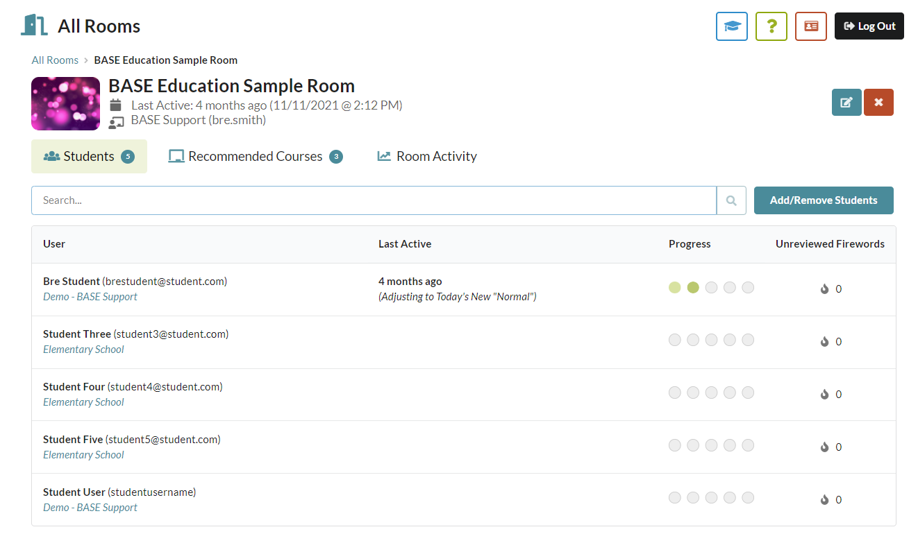The height and width of the screenshot is (543, 918).
Task: Click the '4 months ago' last active text
Action: tap(410, 282)
